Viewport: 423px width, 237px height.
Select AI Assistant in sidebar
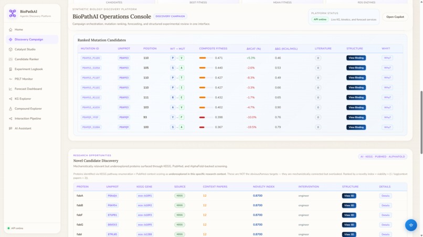(x=32, y=129)
